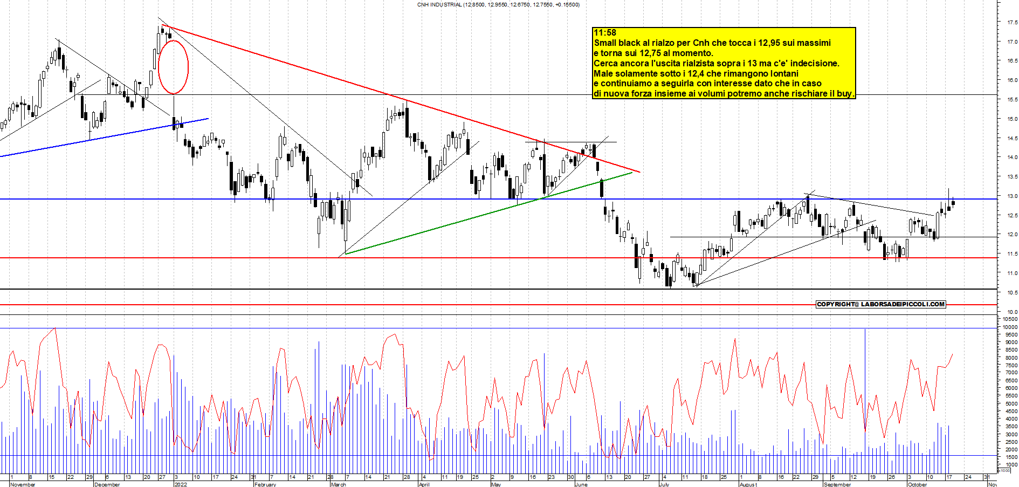
Task: Click the July label on time axis
Action: click(x=664, y=484)
